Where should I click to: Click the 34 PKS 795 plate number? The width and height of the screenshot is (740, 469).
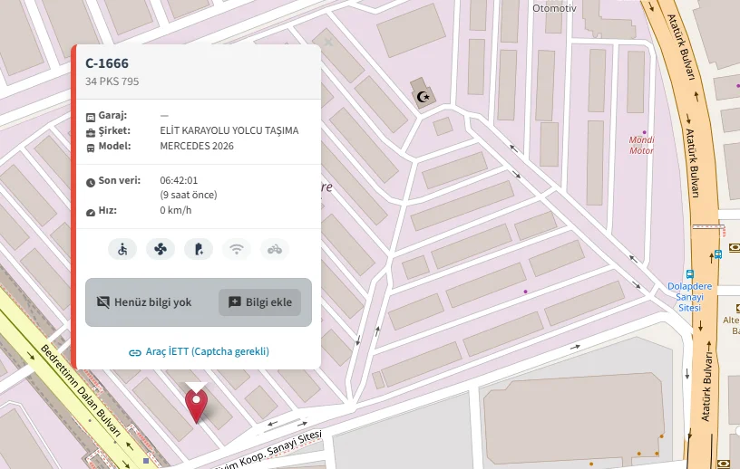pos(112,81)
